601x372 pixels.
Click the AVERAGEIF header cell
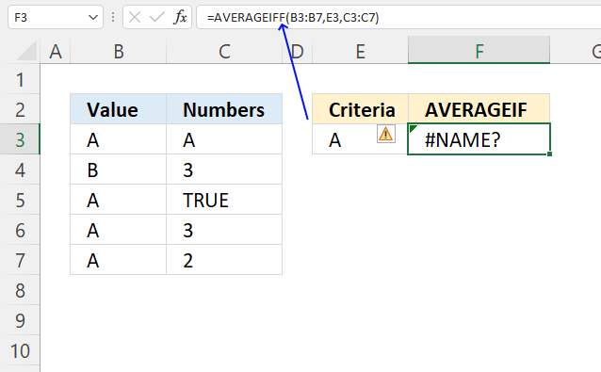click(479, 109)
